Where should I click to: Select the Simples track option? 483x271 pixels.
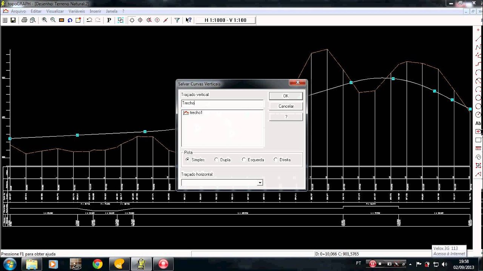pos(195,160)
